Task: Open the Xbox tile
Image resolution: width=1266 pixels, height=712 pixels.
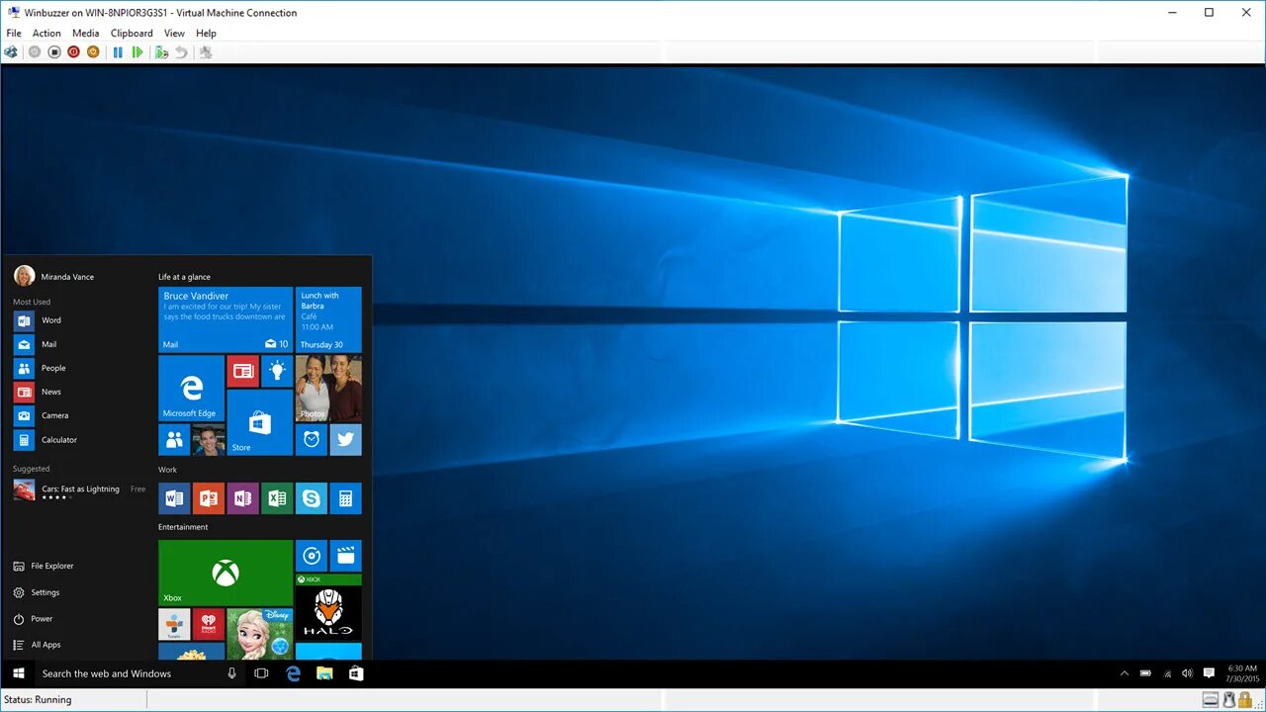Action: click(x=226, y=573)
